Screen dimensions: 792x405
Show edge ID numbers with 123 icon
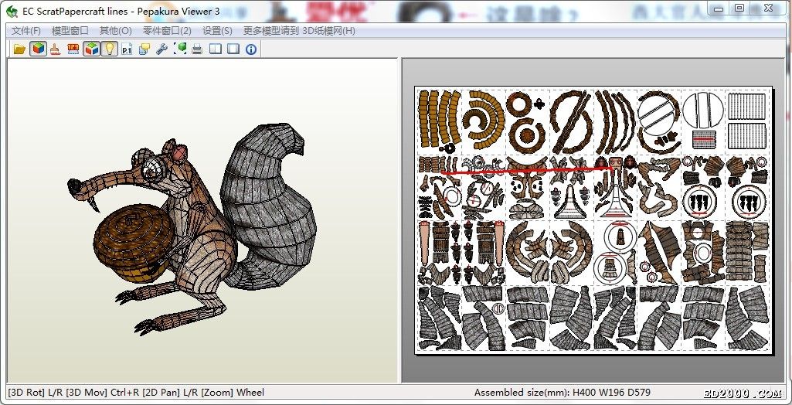click(73, 49)
